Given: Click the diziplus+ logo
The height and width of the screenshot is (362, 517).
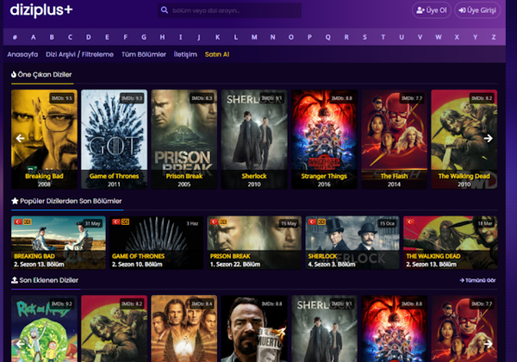Looking at the screenshot, I should tap(41, 10).
